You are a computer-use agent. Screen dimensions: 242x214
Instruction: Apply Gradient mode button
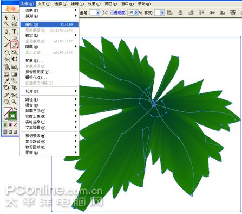[10, 125]
